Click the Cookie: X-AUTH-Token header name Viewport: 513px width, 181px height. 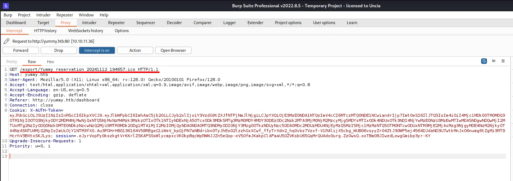[37, 110]
